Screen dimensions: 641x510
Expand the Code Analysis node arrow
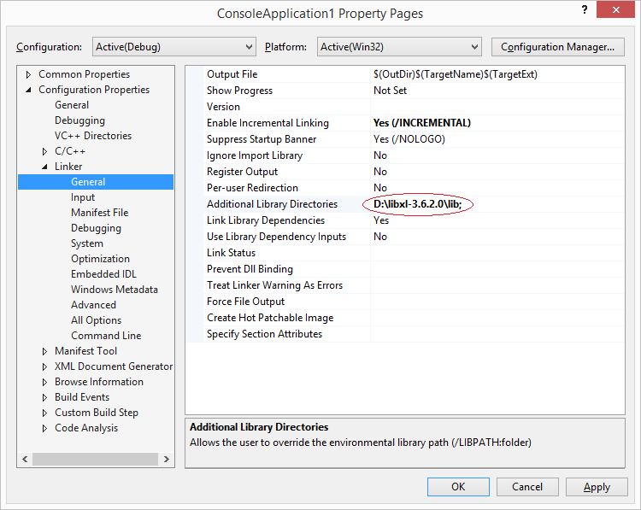[44, 428]
